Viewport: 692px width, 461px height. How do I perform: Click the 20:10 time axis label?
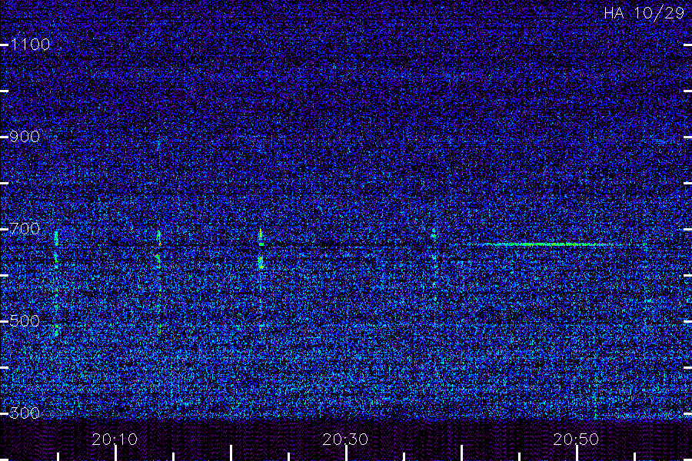click(115, 439)
